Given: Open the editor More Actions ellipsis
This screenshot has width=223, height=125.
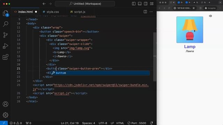Looking at the screenshot, I should point(151,12).
